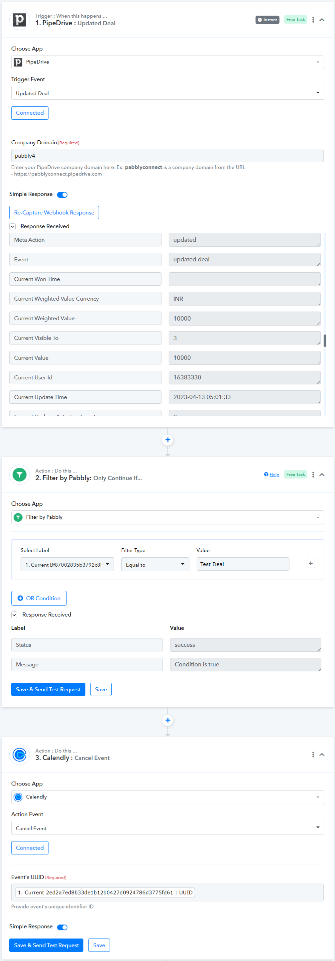Image resolution: width=335 pixels, height=961 pixels.
Task: Add a step after the PipeDrive trigger
Action: tap(168, 440)
